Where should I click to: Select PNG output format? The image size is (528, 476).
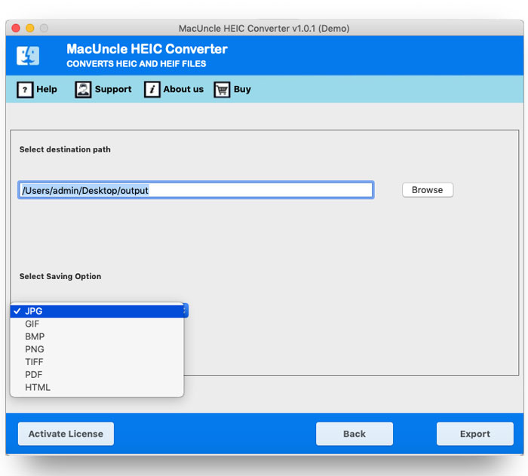point(35,349)
